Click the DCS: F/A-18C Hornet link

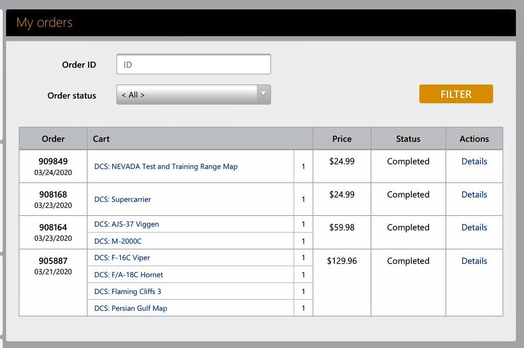[x=128, y=275]
